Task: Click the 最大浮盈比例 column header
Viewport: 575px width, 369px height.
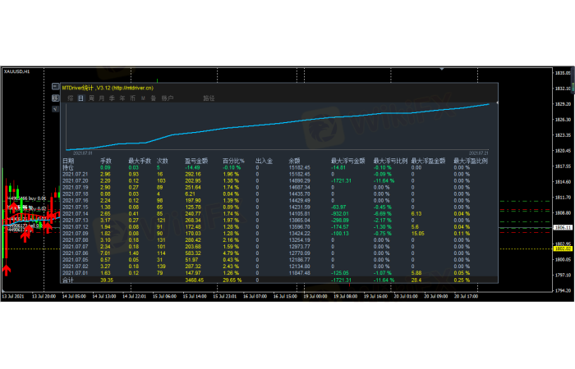Action: pos(471,161)
